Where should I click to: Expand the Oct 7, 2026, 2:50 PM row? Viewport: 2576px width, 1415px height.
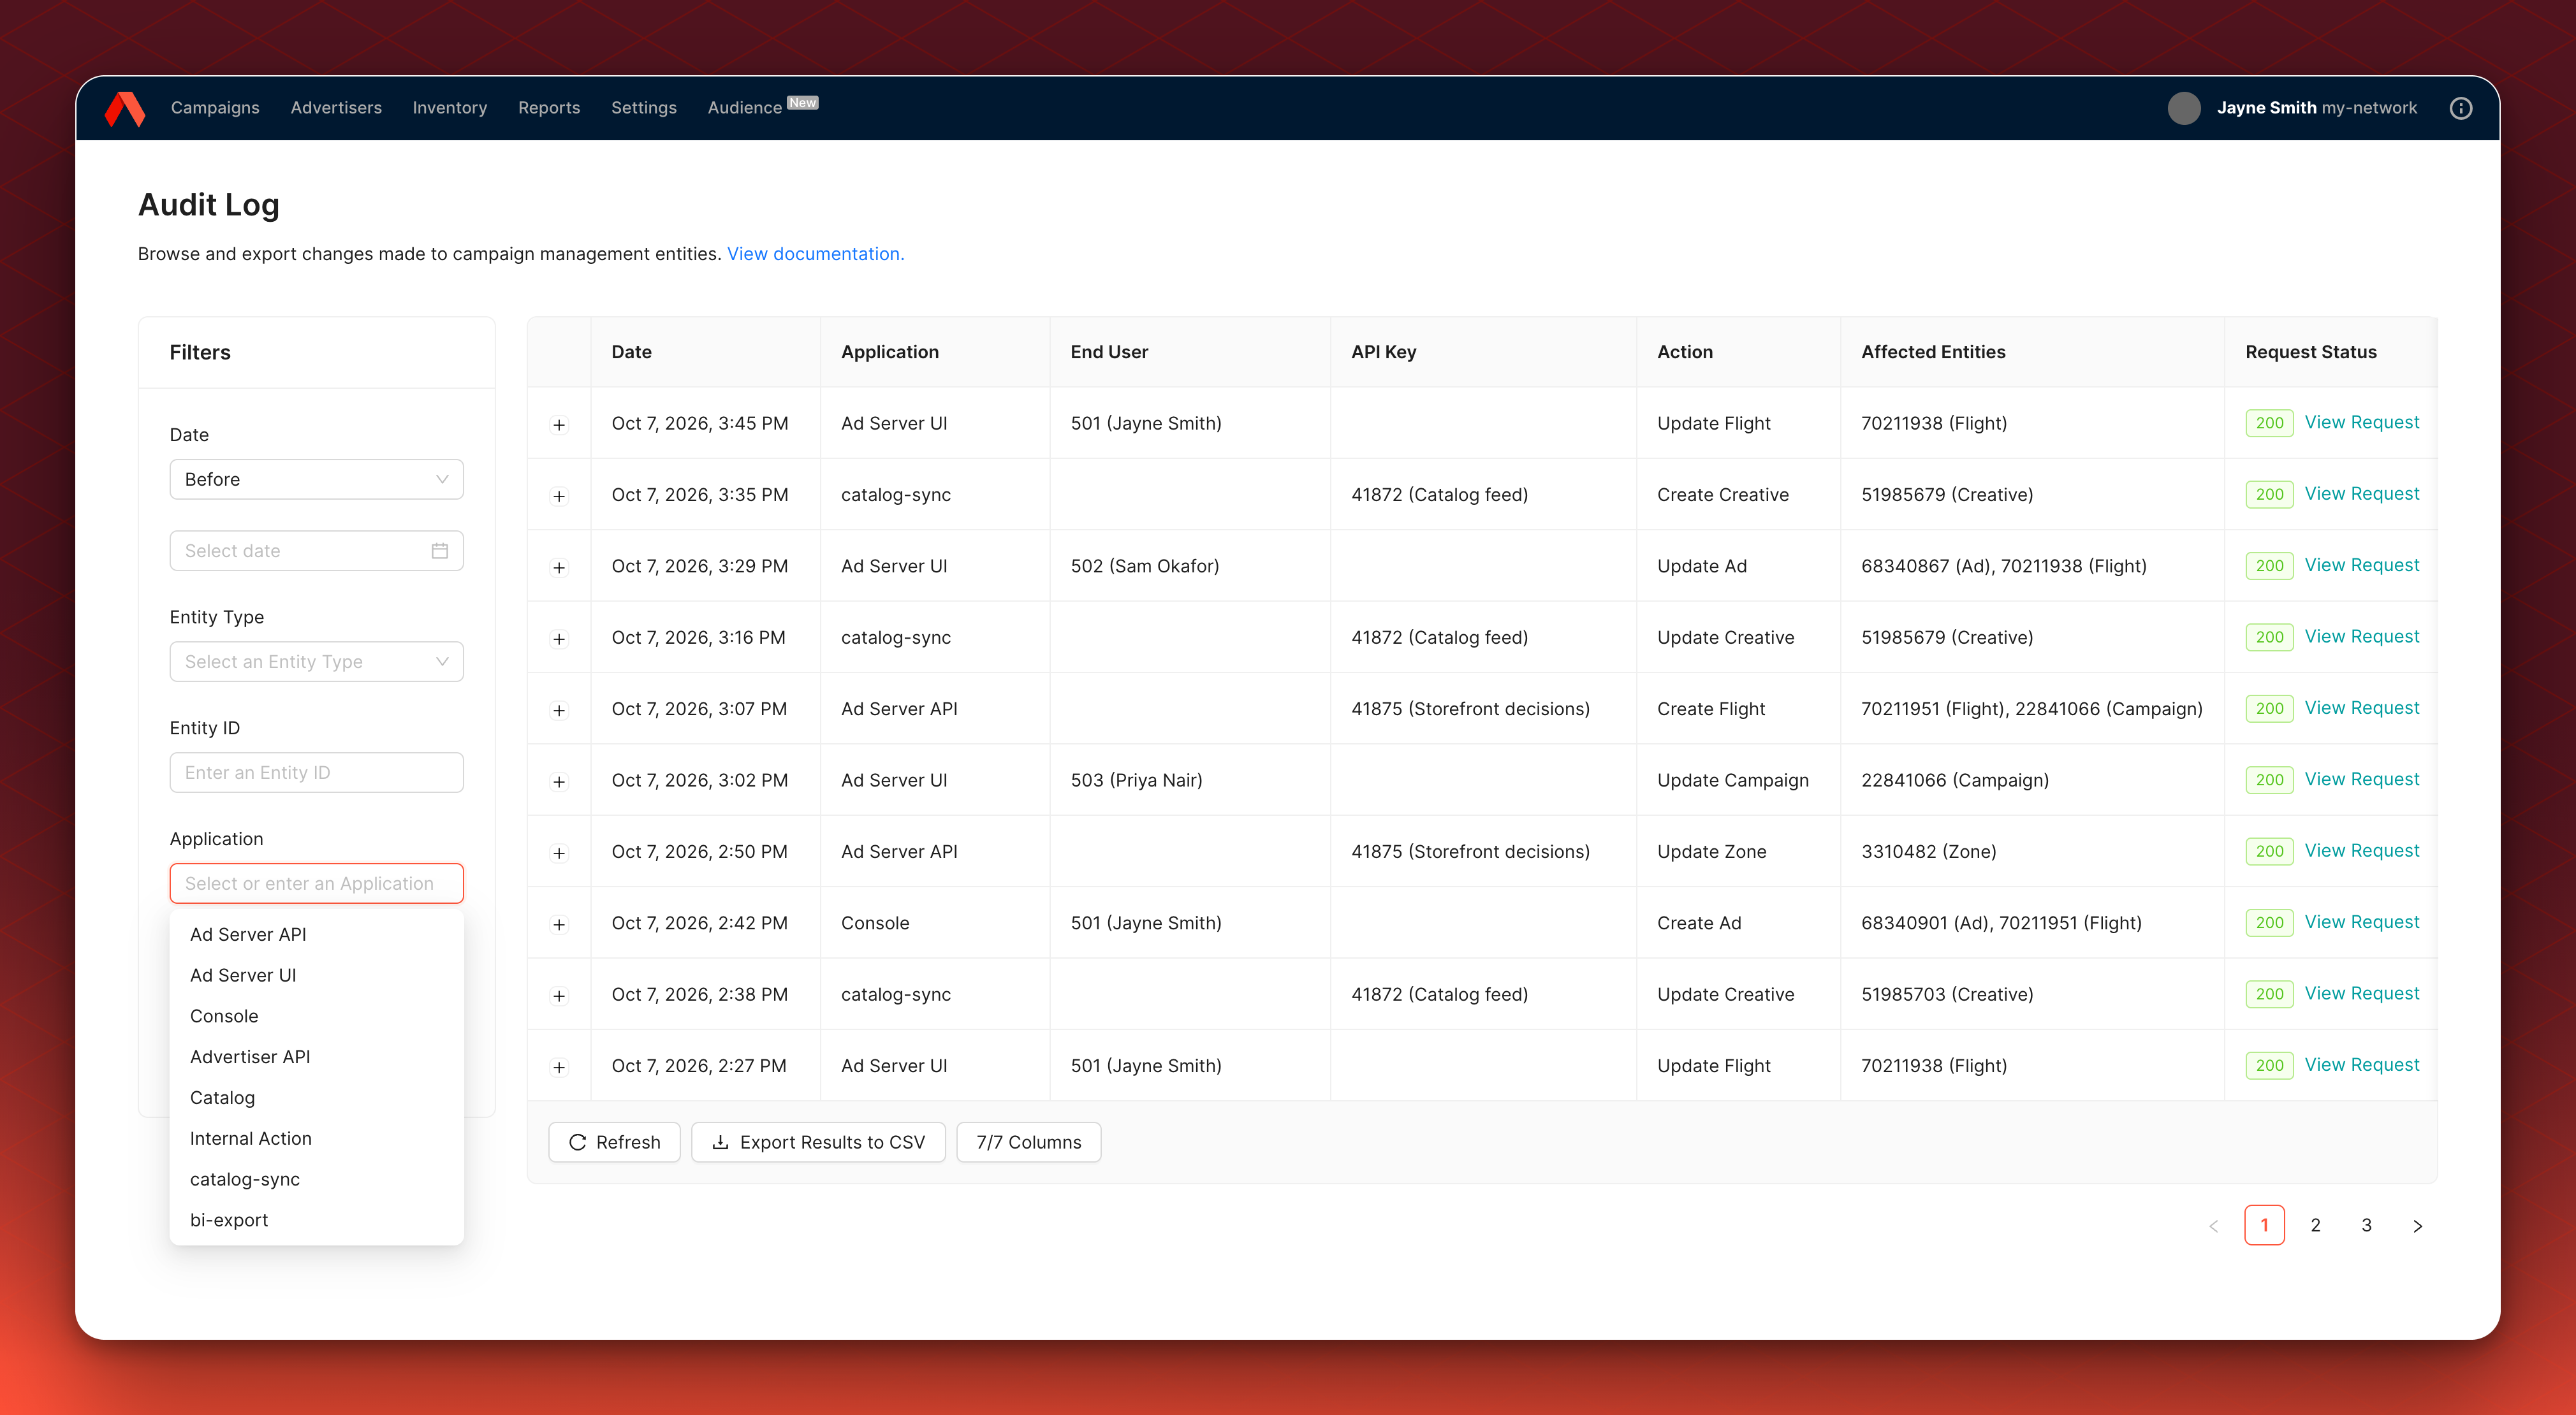tap(559, 852)
